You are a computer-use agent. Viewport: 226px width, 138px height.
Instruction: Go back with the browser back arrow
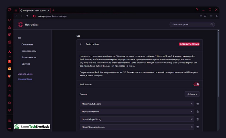pos(16,16)
